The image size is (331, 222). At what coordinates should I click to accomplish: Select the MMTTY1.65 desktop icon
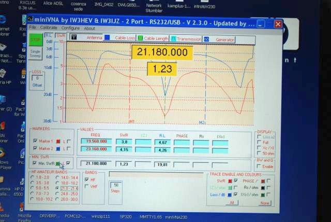tap(151, 217)
